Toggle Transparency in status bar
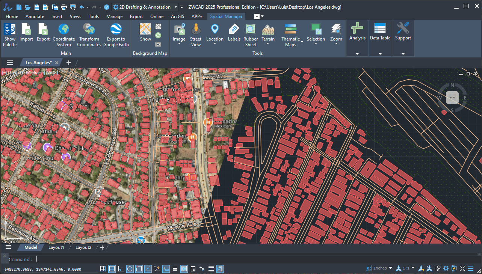482x274 pixels. [x=184, y=268]
